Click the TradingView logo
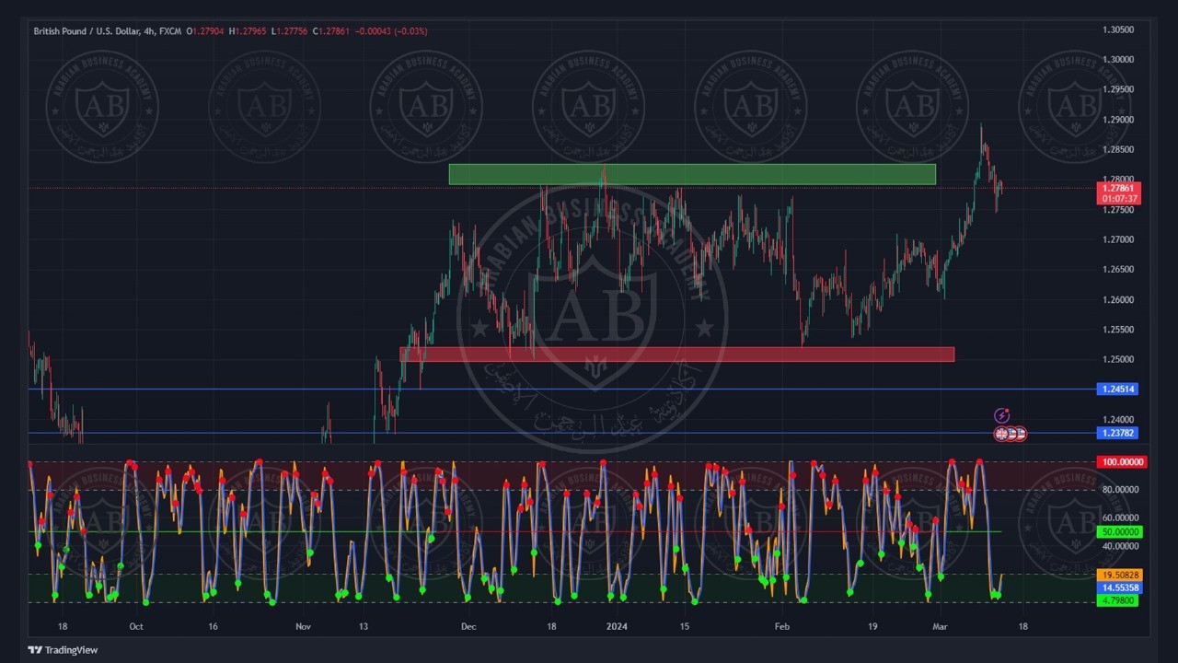Image resolution: width=1178 pixels, height=663 pixels. click(x=63, y=650)
